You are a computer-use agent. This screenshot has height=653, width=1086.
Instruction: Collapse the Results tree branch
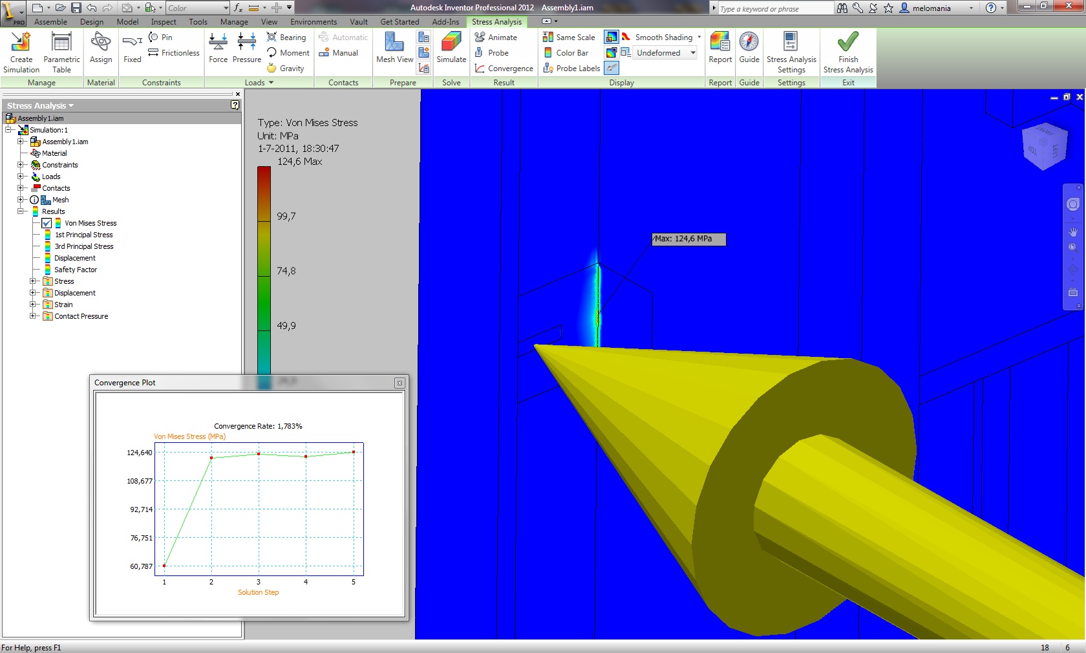[x=21, y=211]
